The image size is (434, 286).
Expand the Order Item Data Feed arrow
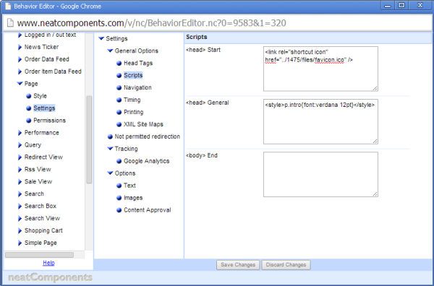20,71
